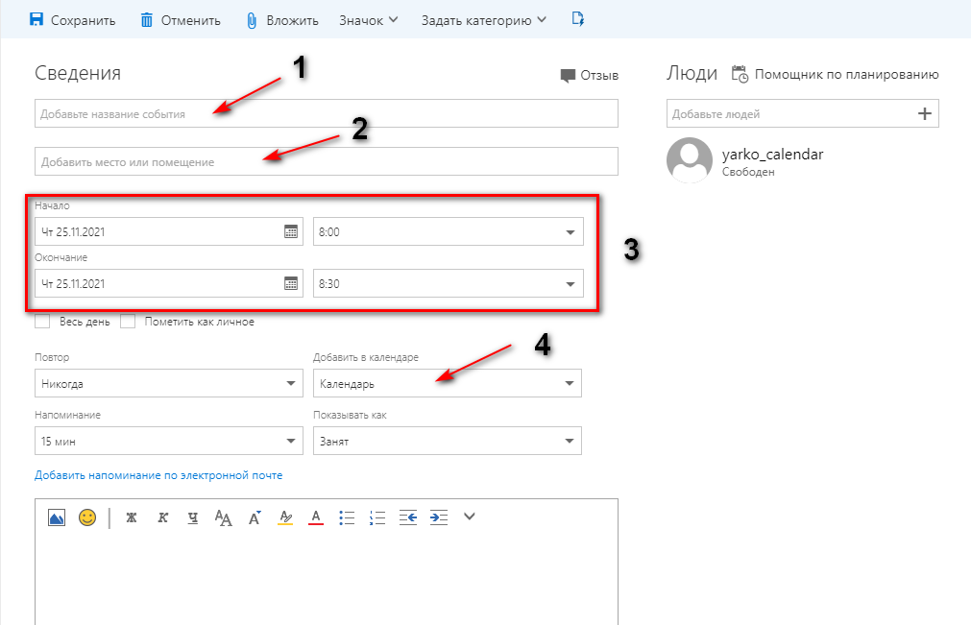Check the Пометить как личное box
The height and width of the screenshot is (625, 971).
[x=128, y=322]
